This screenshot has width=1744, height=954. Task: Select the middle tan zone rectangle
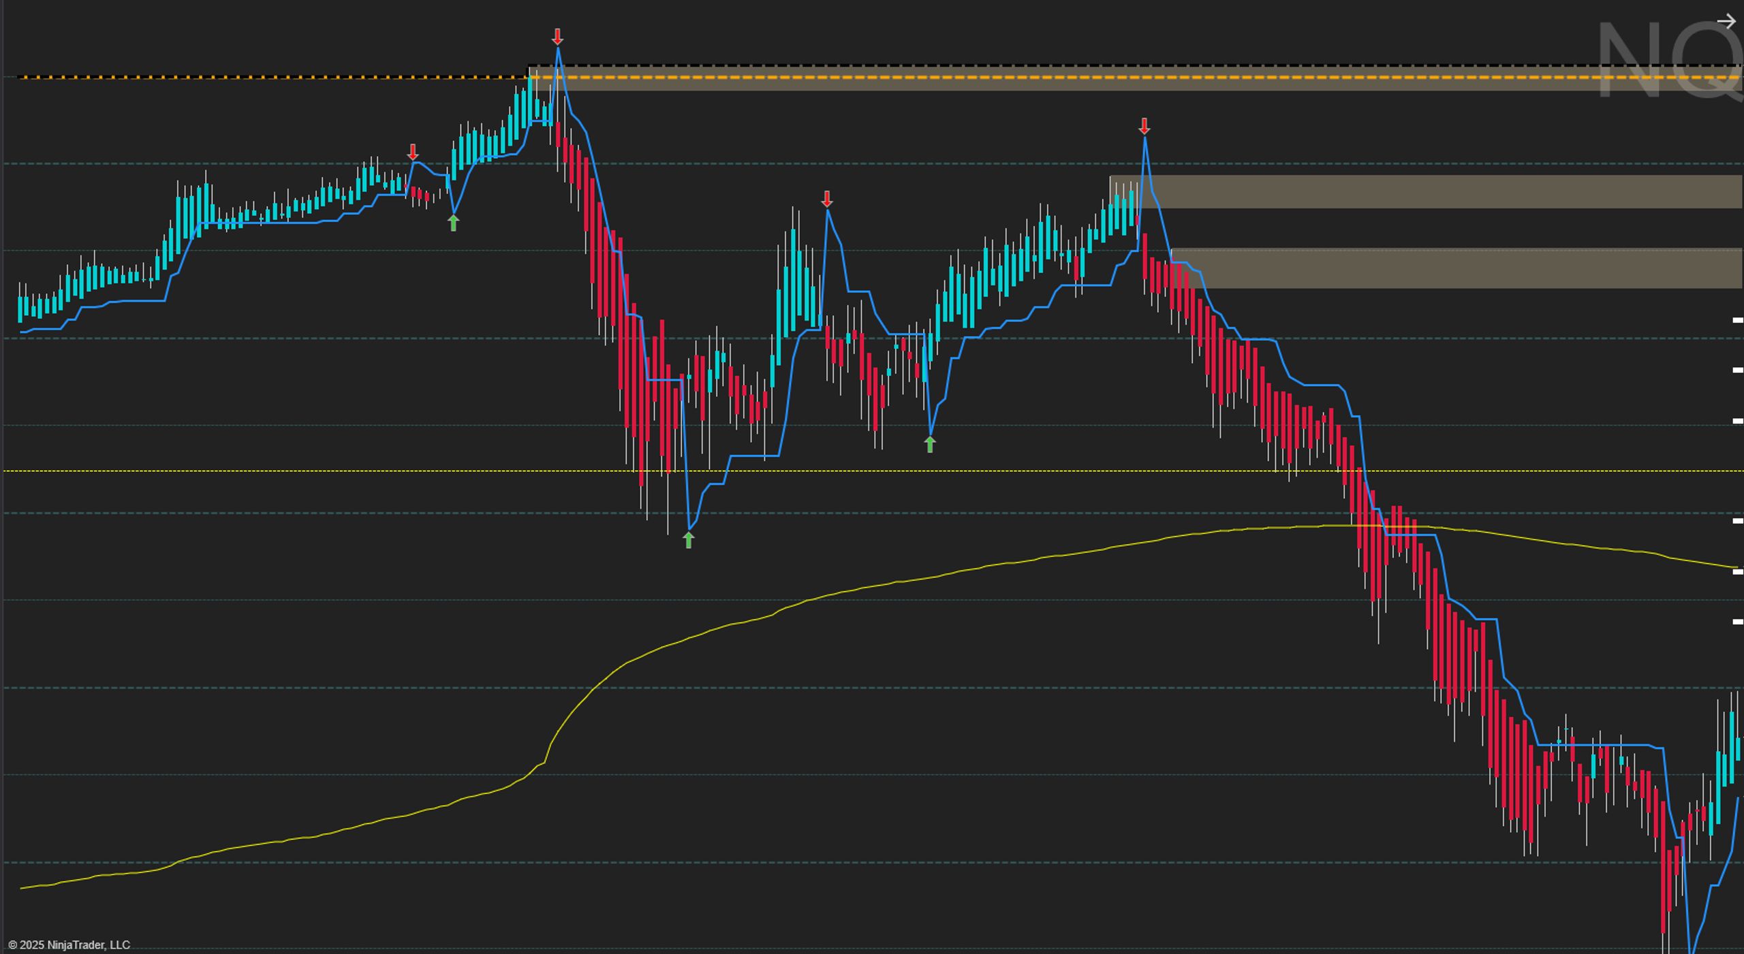tap(1426, 191)
